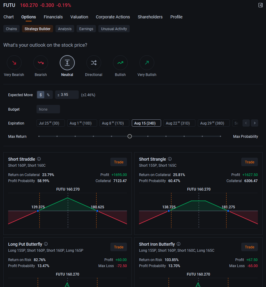Trade the Short Straddle strategy
The width and height of the screenshot is (266, 287).
[119, 162]
